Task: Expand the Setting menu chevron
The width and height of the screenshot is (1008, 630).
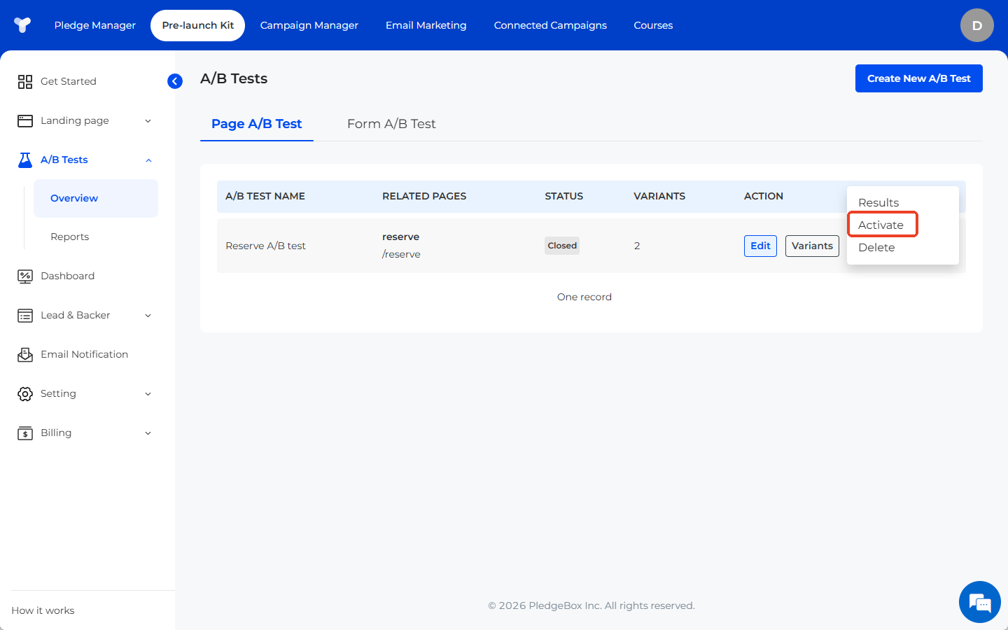Action: (148, 394)
